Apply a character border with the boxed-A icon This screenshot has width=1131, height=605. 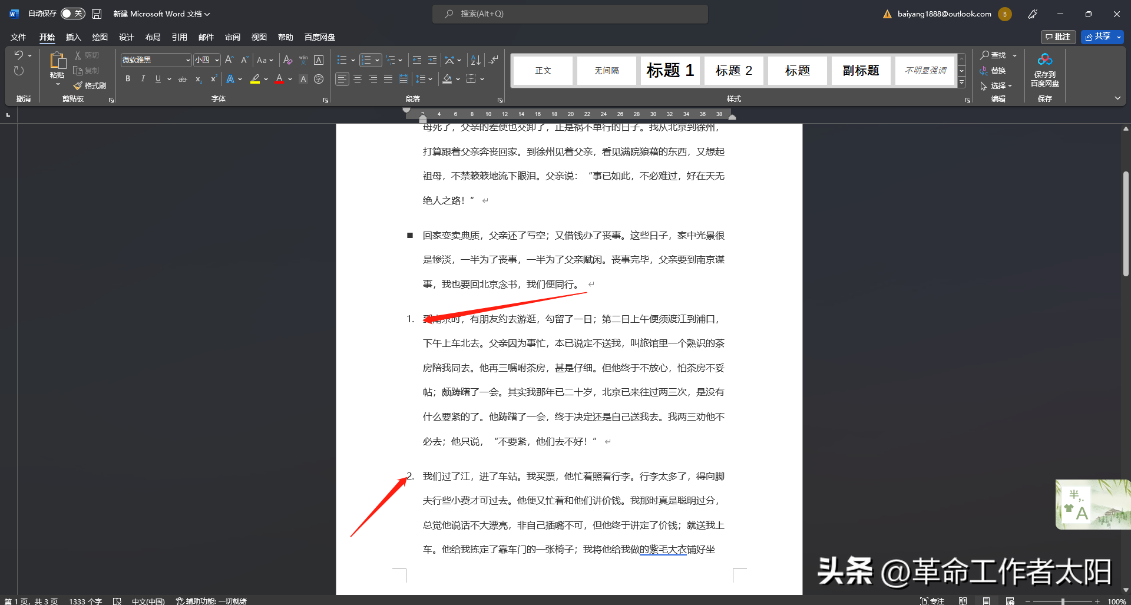coord(319,60)
